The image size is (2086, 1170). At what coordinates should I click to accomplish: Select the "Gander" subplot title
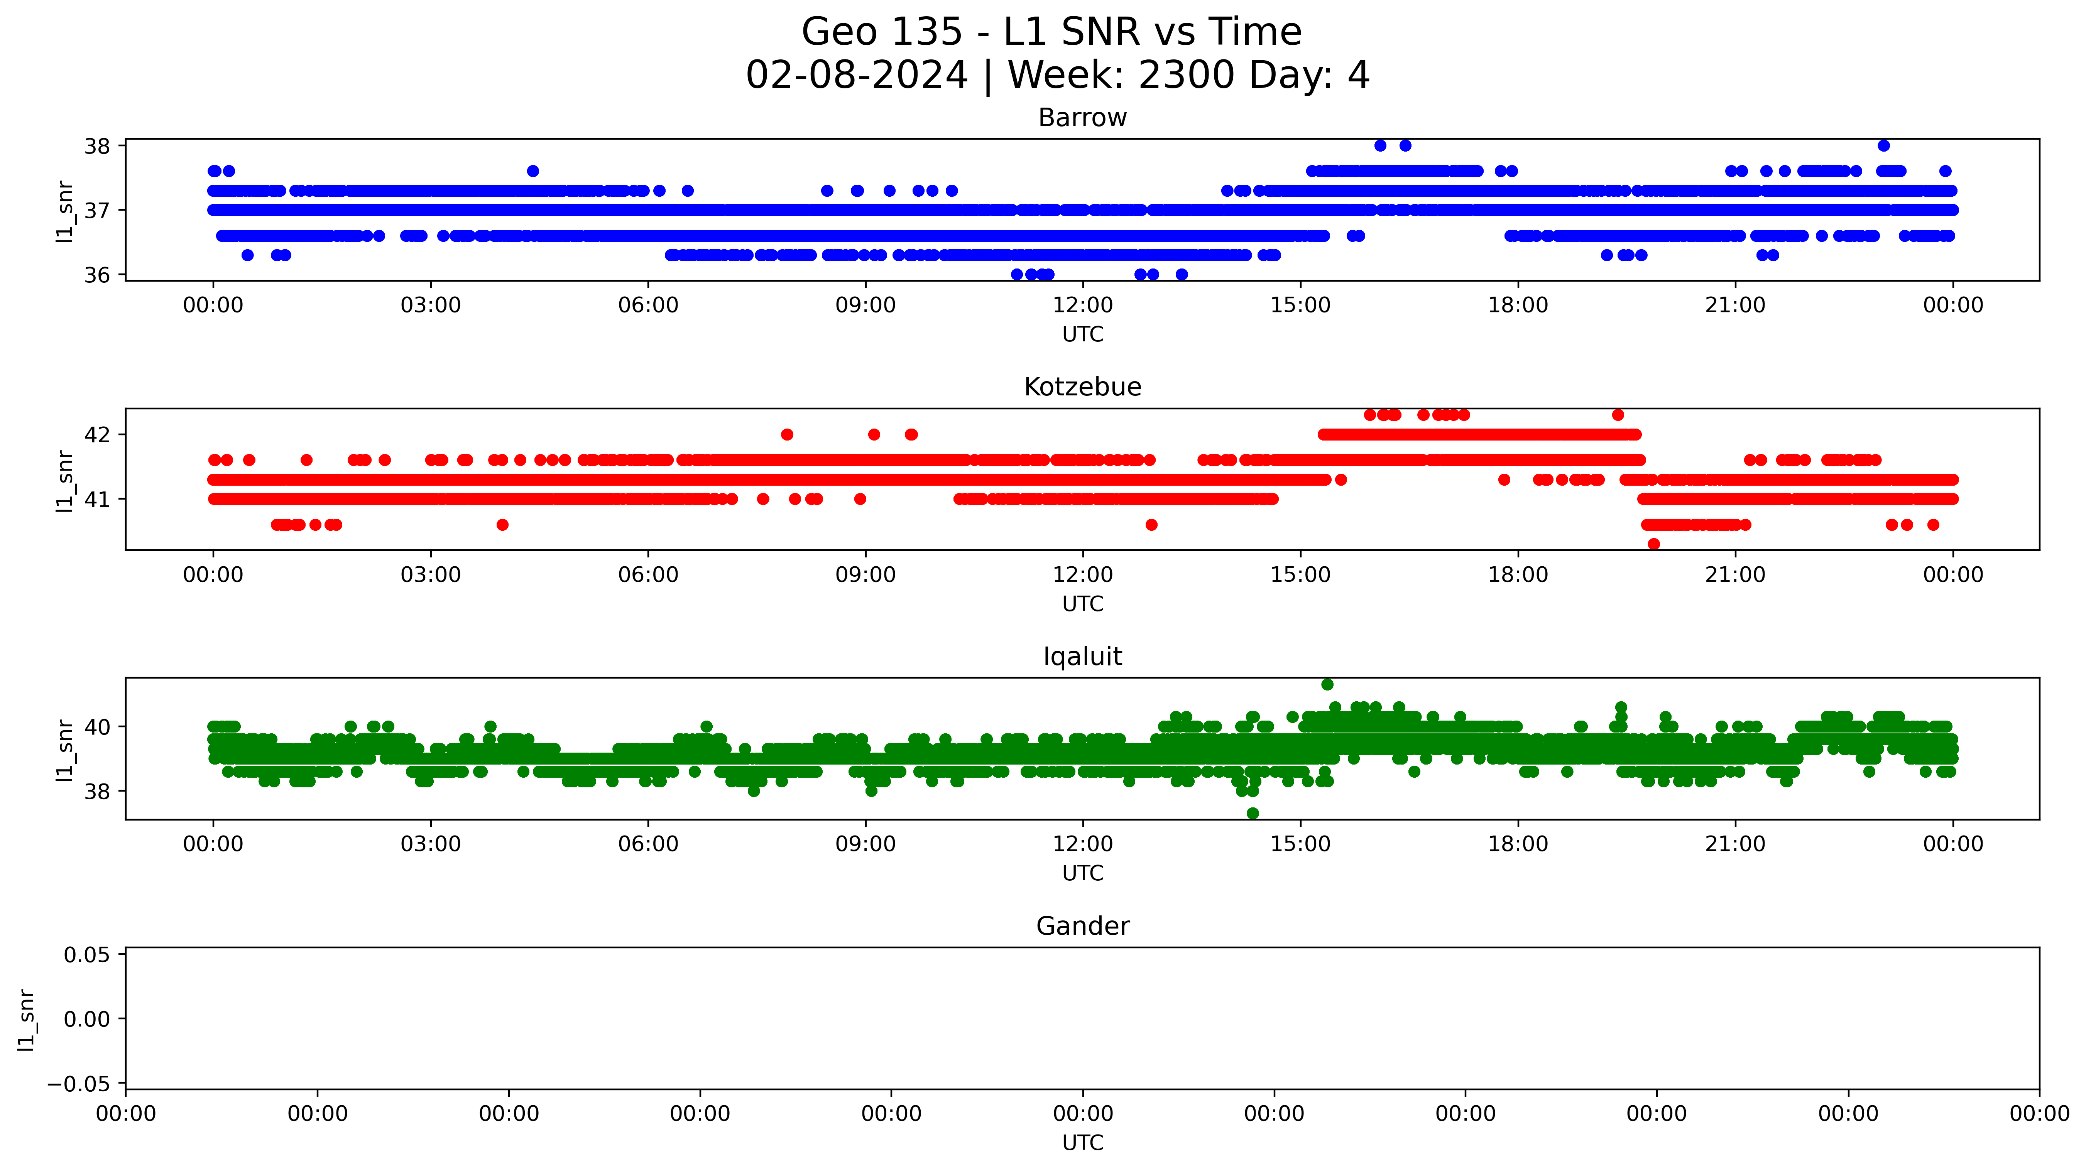[x=1083, y=926]
